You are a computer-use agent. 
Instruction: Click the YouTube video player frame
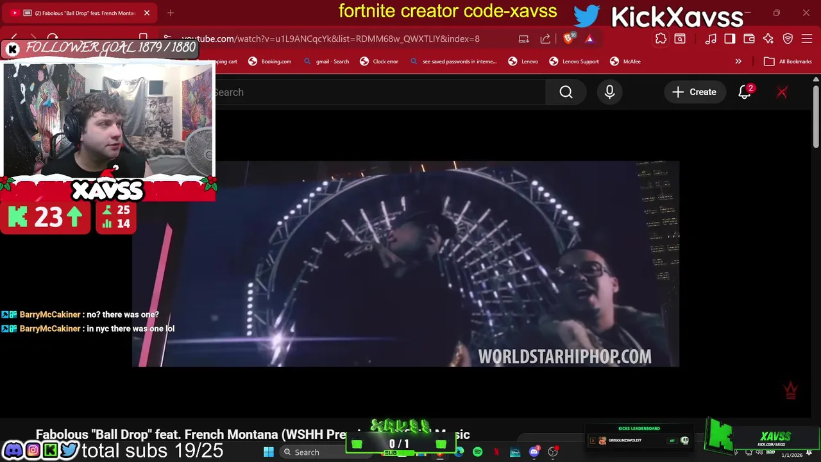pos(405,264)
